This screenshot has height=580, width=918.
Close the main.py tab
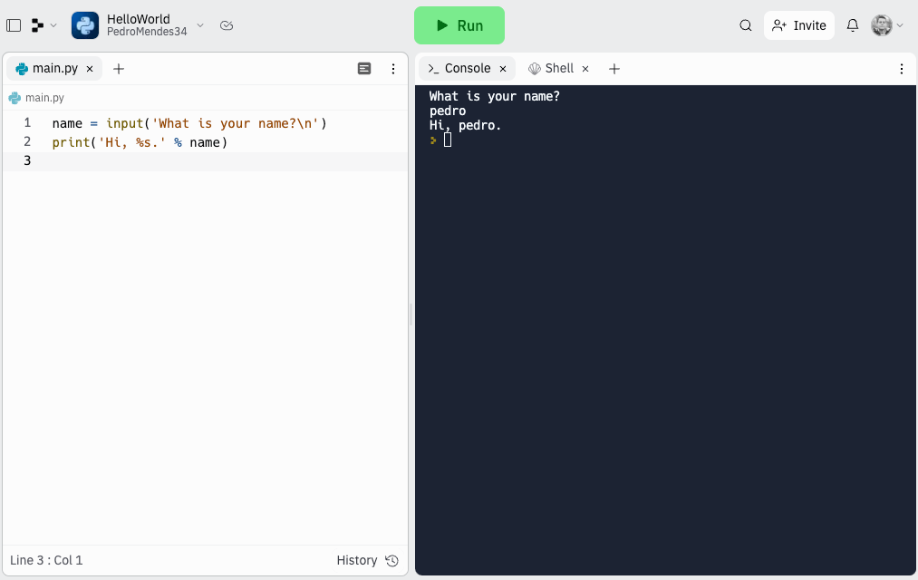[x=90, y=69]
